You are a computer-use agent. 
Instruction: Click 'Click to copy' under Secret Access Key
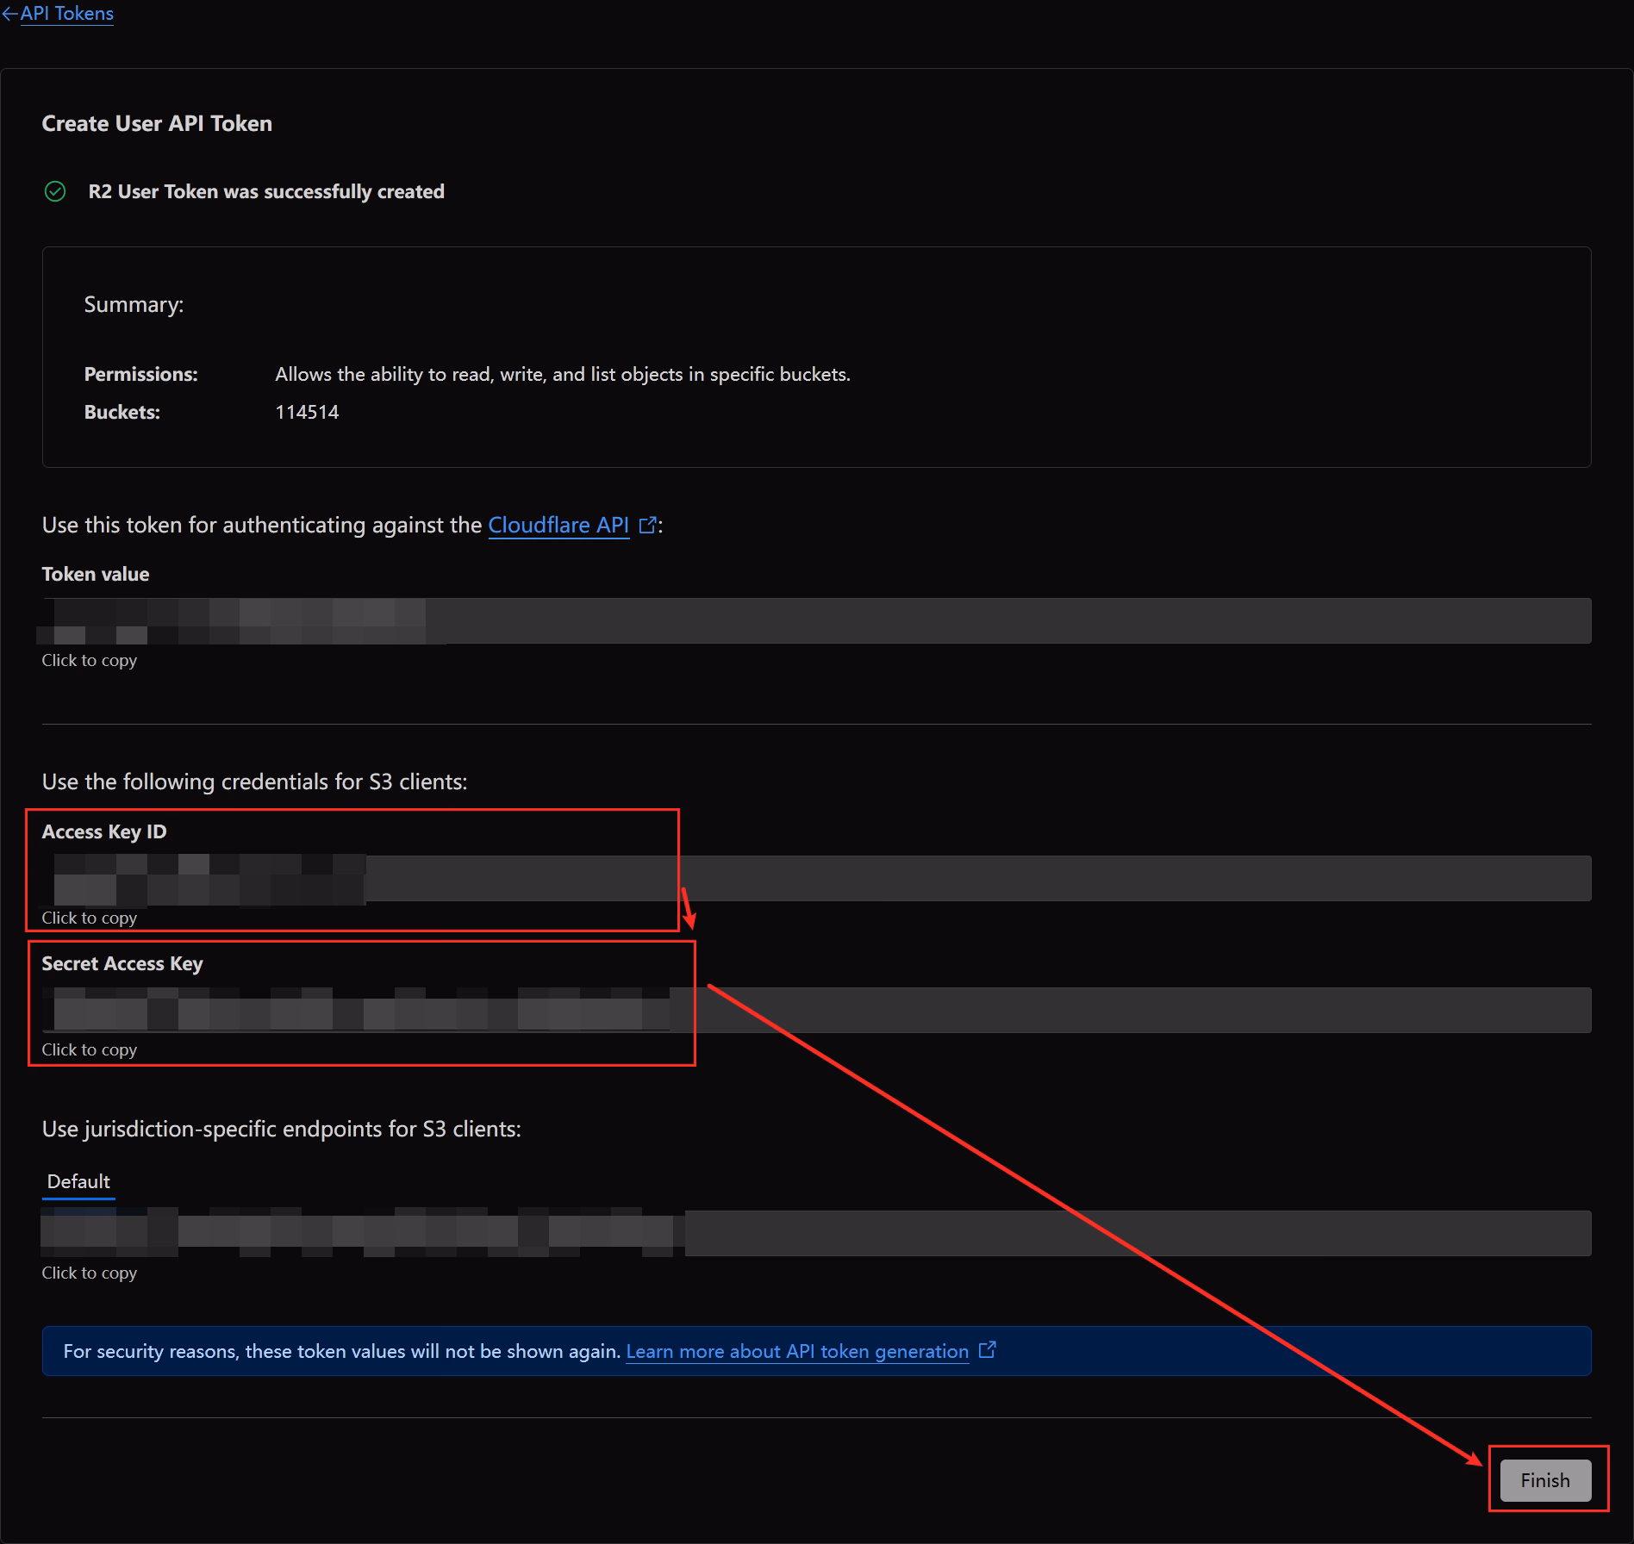[89, 1049]
